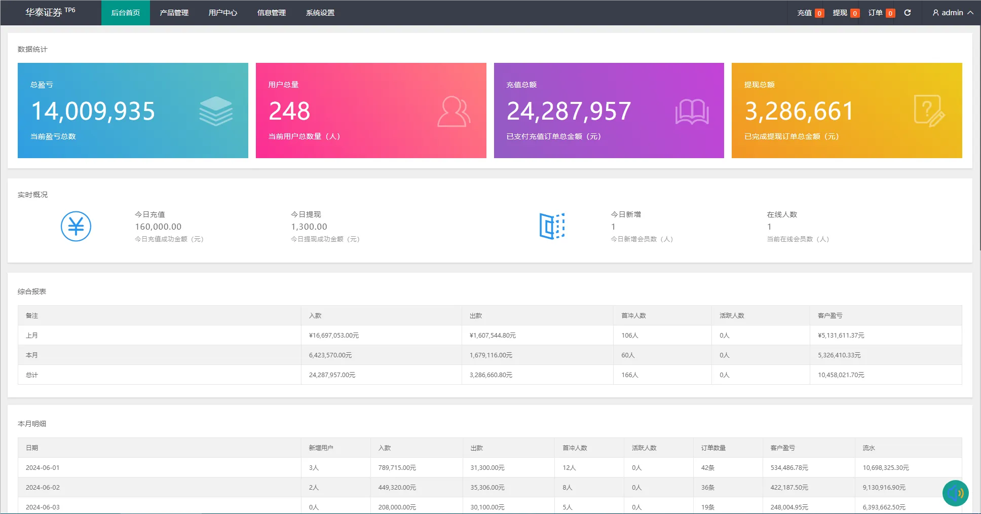Open the 产品管理 menu
This screenshot has width=981, height=514.
[x=174, y=13]
